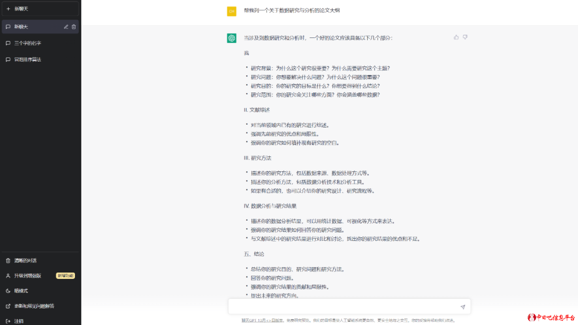Click the trash icon to delete current chat

pos(74,26)
